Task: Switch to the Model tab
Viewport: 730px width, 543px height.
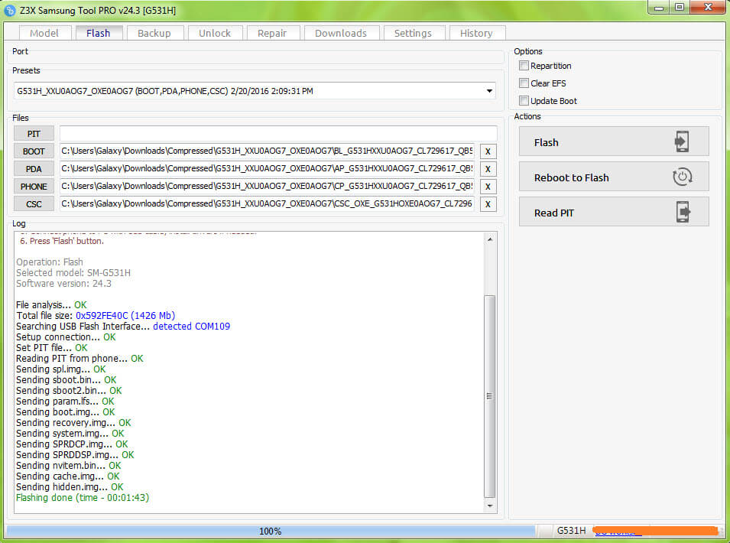Action: pos(44,33)
